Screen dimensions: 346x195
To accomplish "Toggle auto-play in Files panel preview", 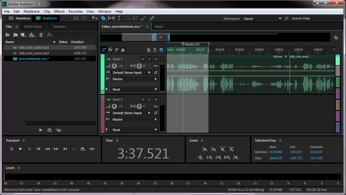I will [x=59, y=130].
